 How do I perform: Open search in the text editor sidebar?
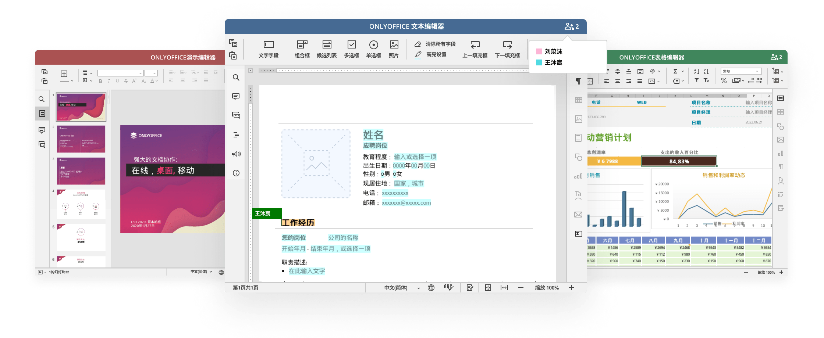236,78
